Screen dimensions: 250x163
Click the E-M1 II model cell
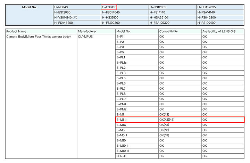[x=137, y=120]
